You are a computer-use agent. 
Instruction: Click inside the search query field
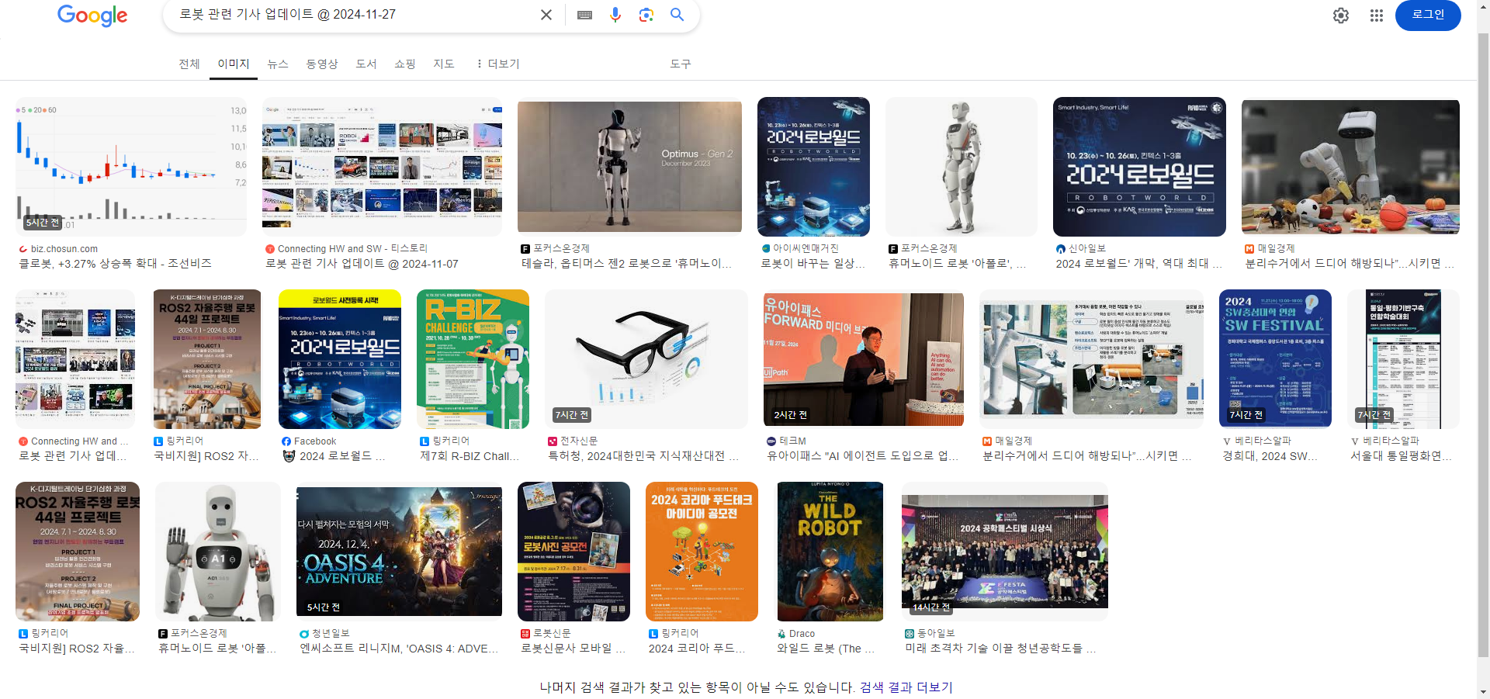click(x=353, y=15)
